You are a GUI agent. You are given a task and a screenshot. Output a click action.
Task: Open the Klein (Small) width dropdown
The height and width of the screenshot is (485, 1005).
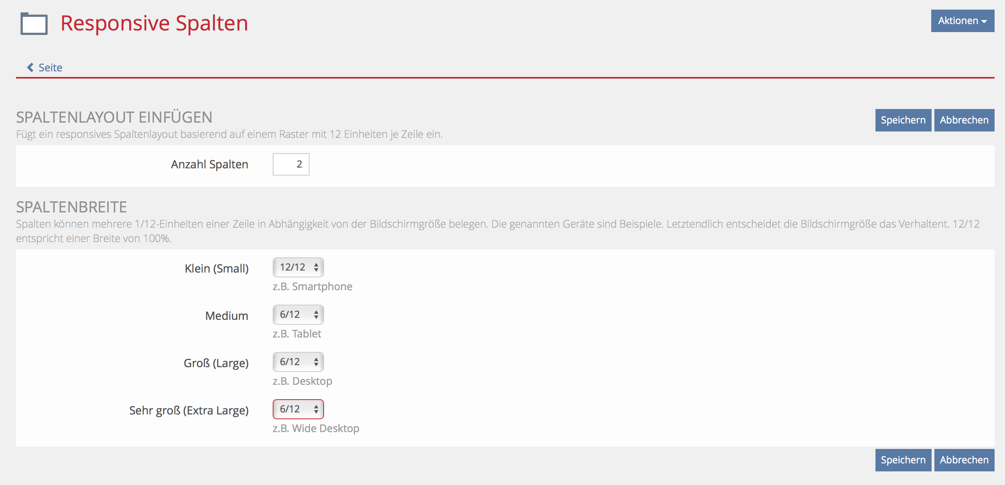tap(293, 267)
